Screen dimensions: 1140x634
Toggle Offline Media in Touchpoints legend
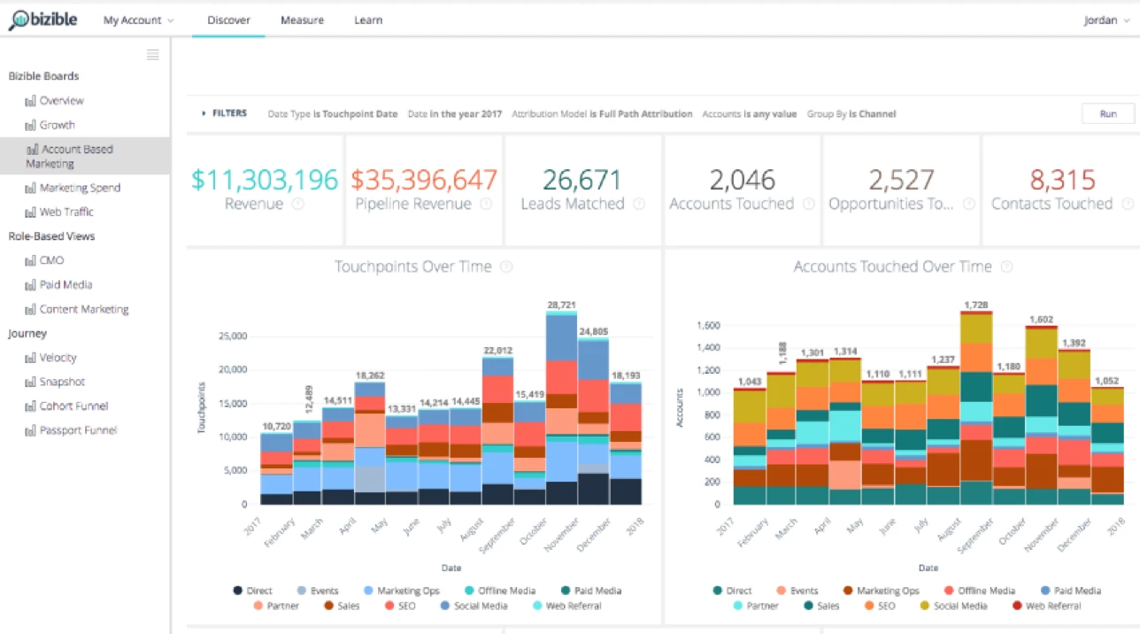pos(498,591)
